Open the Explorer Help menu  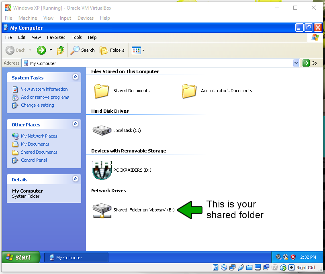pos(92,37)
